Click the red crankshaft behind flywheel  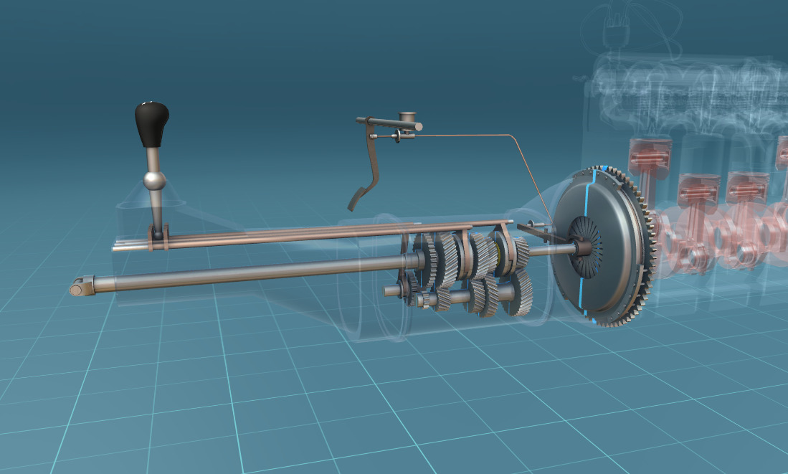688,237
